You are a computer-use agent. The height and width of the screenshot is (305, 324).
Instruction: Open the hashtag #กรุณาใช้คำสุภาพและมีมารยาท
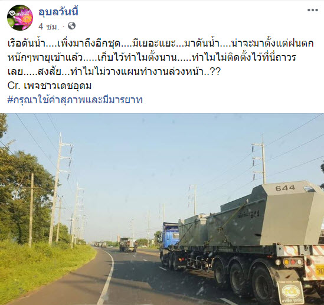(75, 100)
